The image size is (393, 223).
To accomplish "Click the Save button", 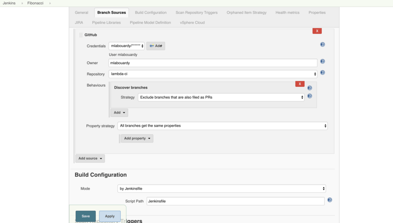I will point(86,216).
